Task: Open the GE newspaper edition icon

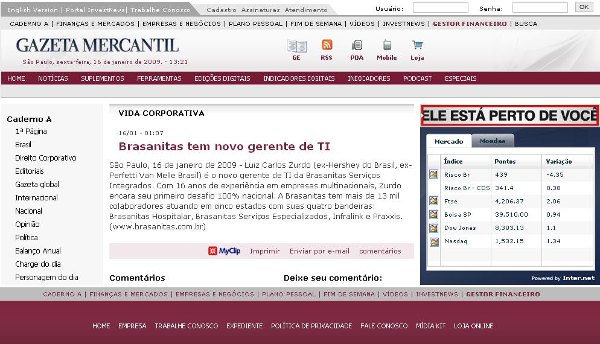Action: tap(296, 46)
